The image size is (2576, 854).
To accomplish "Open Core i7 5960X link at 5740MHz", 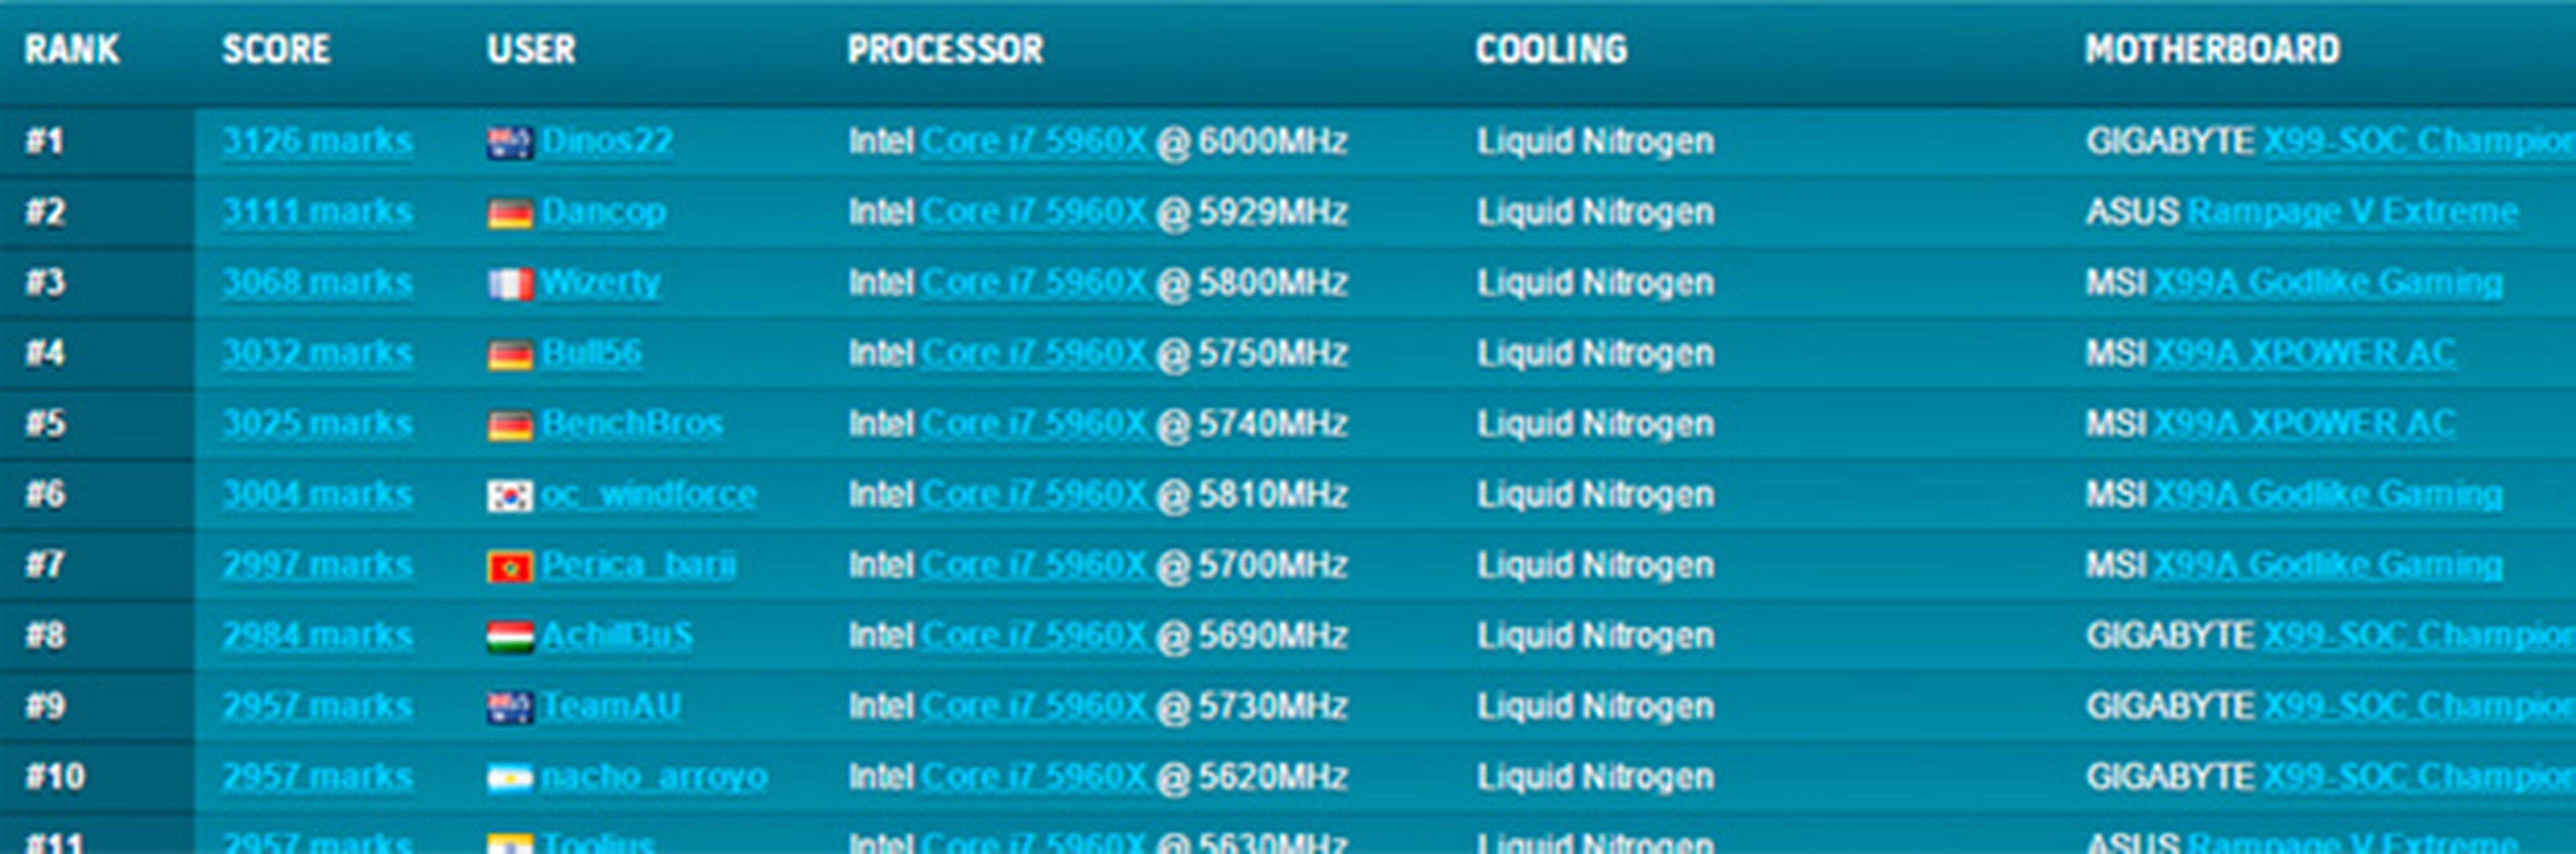I will [x=1034, y=424].
